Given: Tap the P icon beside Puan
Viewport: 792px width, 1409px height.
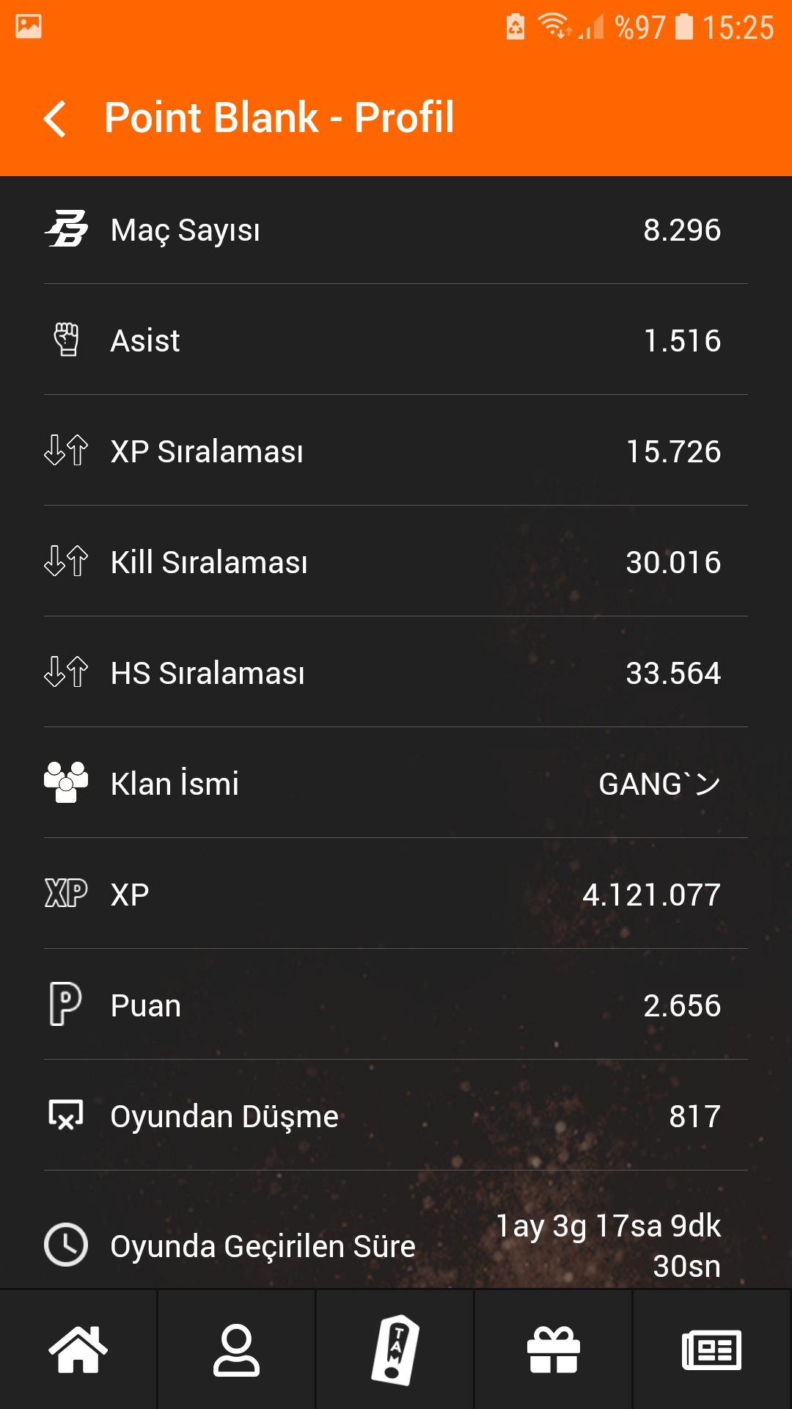Looking at the screenshot, I should point(66,1004).
